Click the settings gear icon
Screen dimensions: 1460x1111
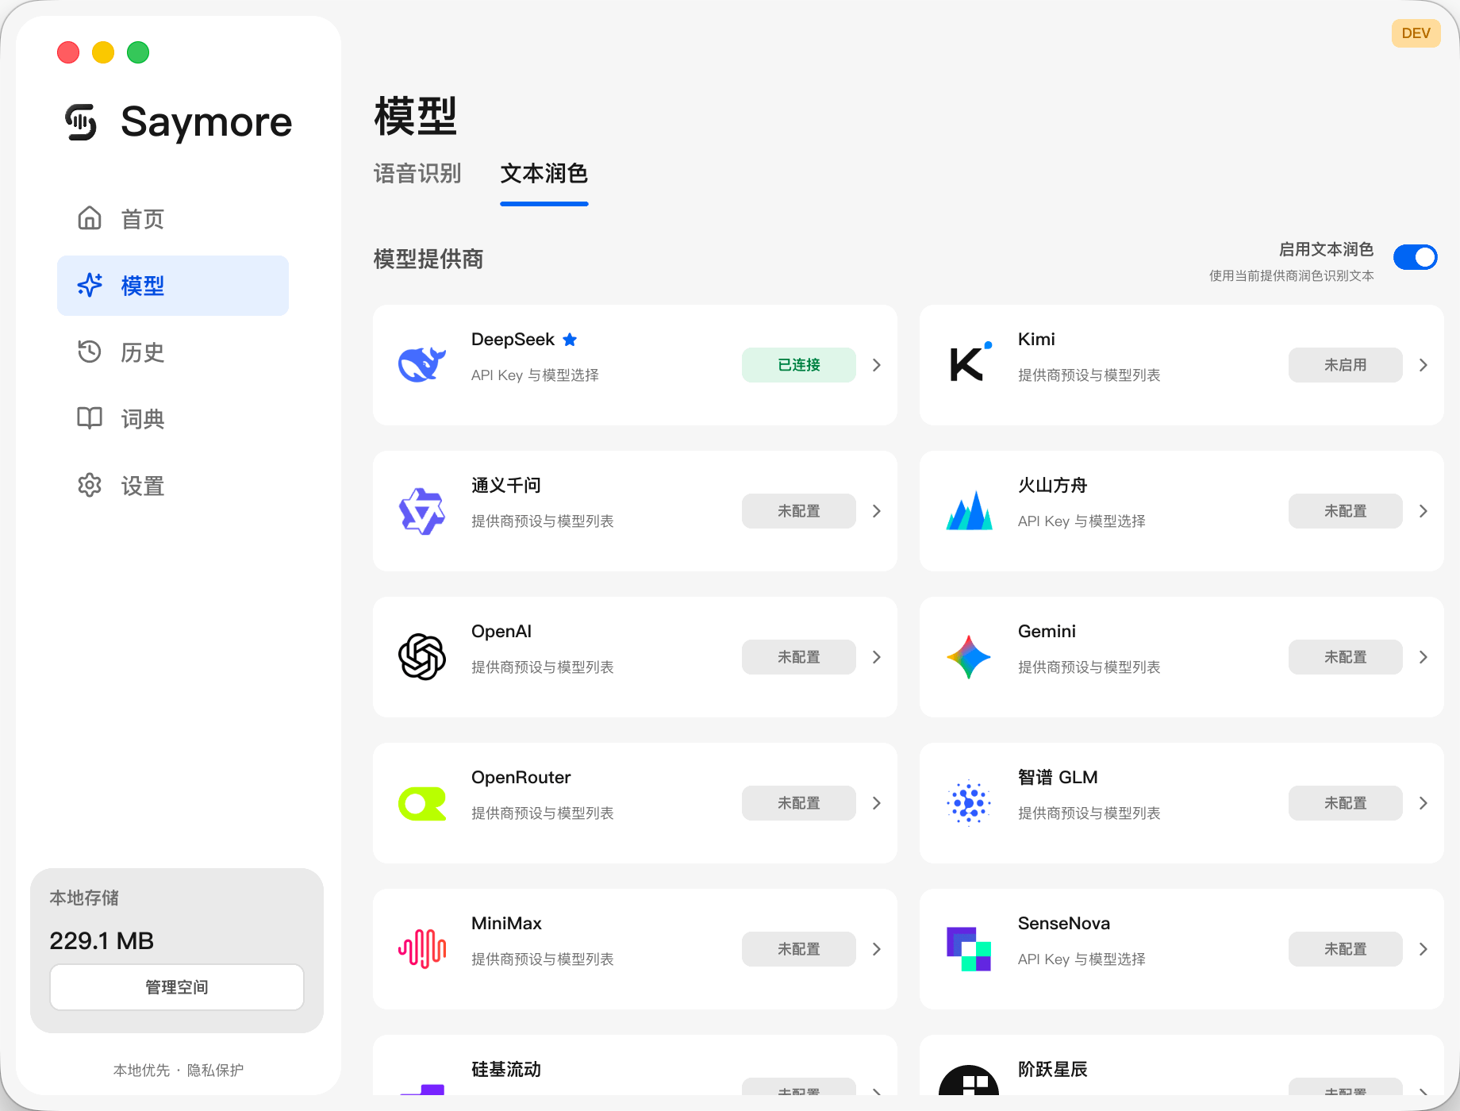point(90,485)
